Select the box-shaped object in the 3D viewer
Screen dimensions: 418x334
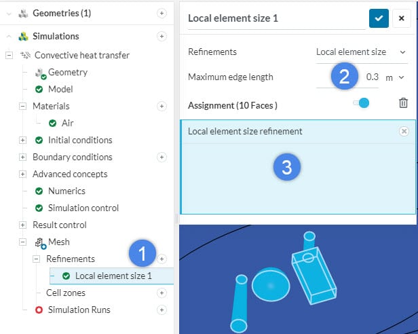click(x=314, y=276)
